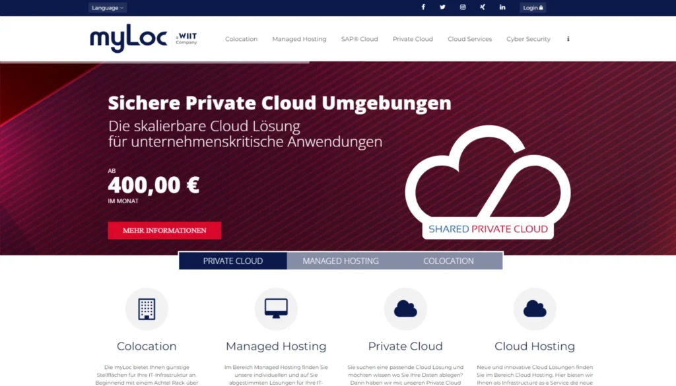676x386 pixels.
Task: Select the PRIVATE CLOUD slider tab
Action: (233, 261)
